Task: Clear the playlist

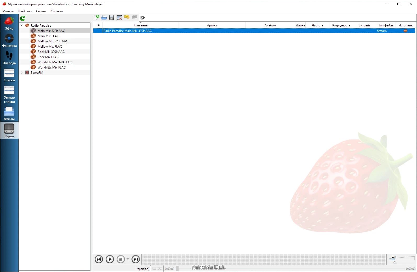Action: 119,18
